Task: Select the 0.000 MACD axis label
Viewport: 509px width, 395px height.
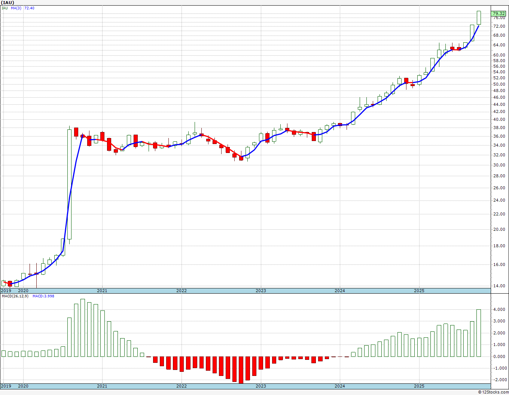Action: click(499, 356)
